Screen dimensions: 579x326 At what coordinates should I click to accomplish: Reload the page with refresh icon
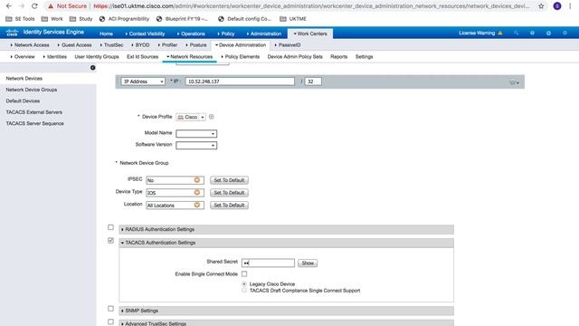click(x=34, y=6)
